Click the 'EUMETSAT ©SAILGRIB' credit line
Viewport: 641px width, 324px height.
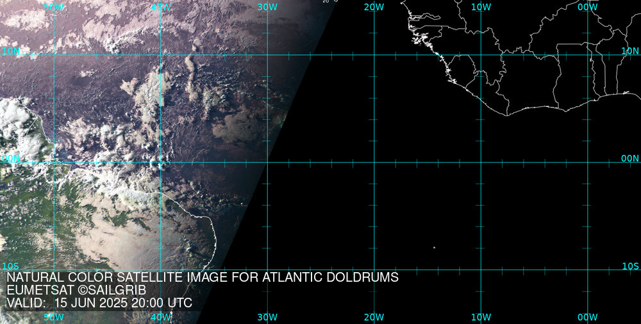coord(76,291)
